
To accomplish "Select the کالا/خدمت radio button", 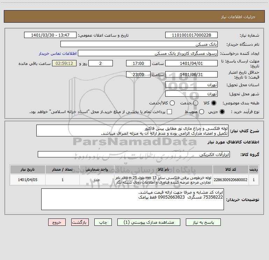I will point(172,103).
